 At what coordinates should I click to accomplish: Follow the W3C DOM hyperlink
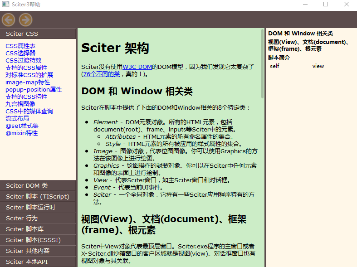point(137,67)
